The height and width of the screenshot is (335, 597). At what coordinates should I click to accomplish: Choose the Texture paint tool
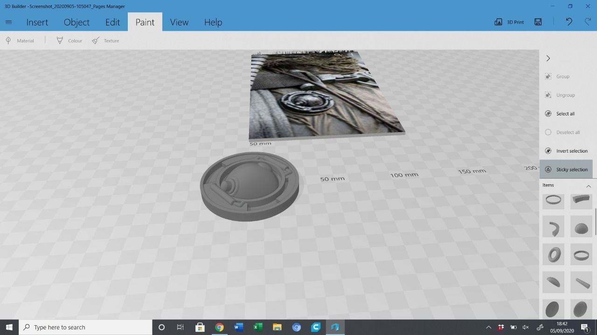point(105,40)
